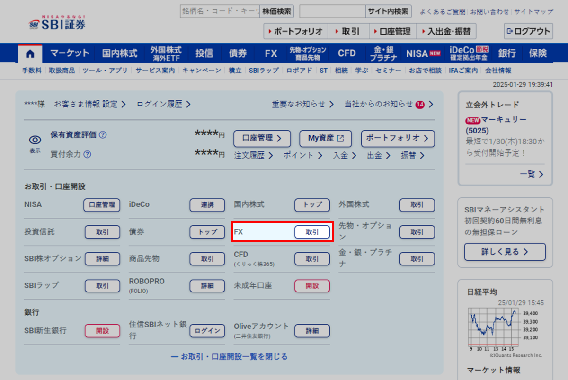This screenshot has width=568, height=380.
Task: Open 入出金・振替 in the top bar
Action: (x=446, y=31)
